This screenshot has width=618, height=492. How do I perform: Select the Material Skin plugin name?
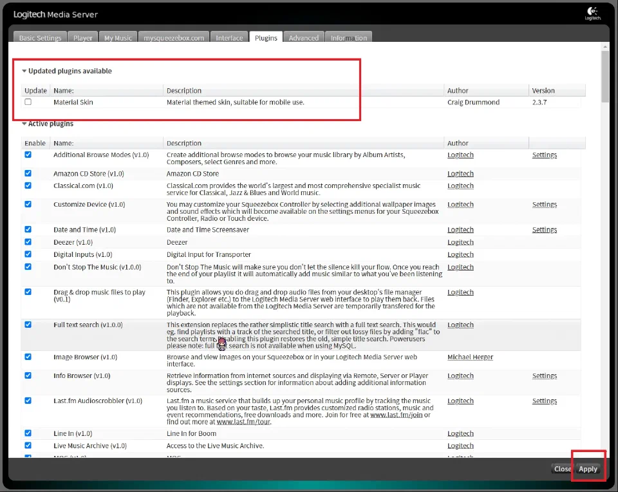(73, 102)
